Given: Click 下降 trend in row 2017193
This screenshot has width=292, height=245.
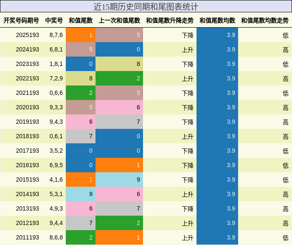Looking at the screenshot, I should (x=188, y=151).
